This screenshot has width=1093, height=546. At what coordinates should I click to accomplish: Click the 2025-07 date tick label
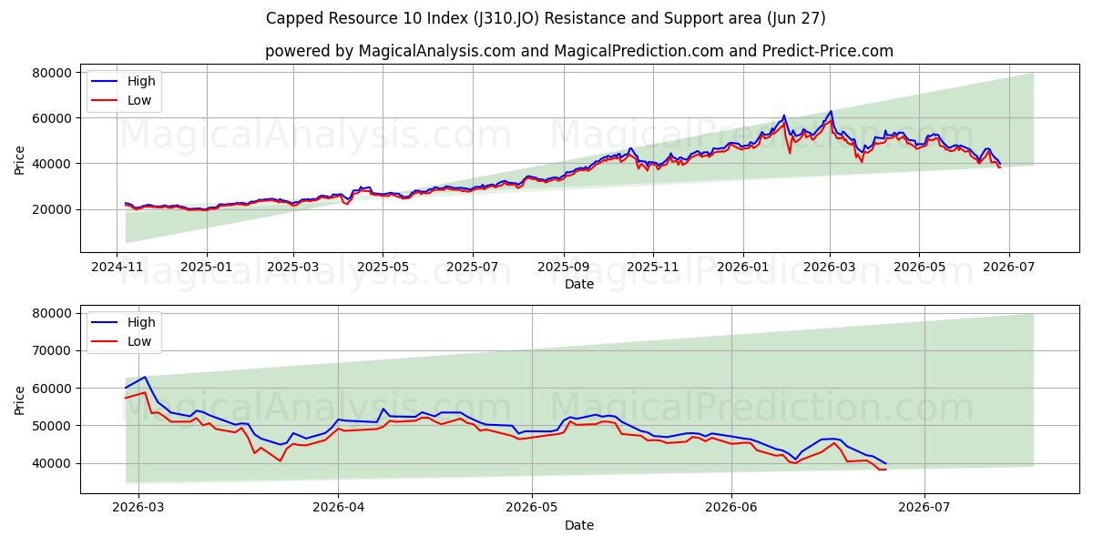point(472,268)
